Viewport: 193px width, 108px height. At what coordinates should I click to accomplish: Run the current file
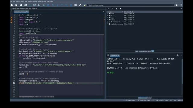pyautogui.click(x=30, y=5)
